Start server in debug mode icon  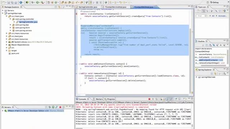(50, 107)
